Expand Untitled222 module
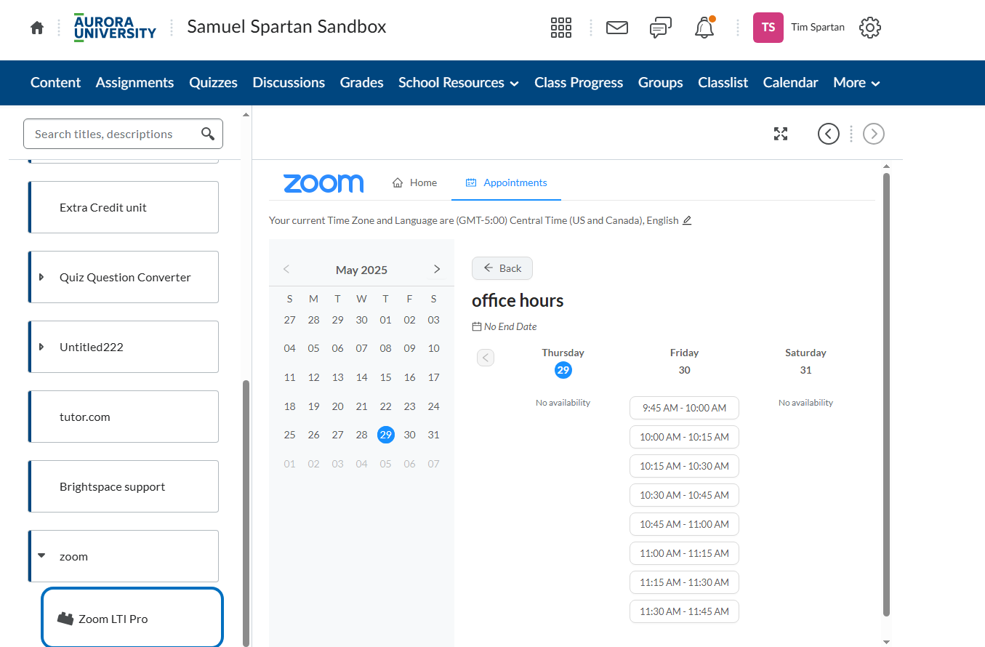985x647 pixels. (41, 347)
